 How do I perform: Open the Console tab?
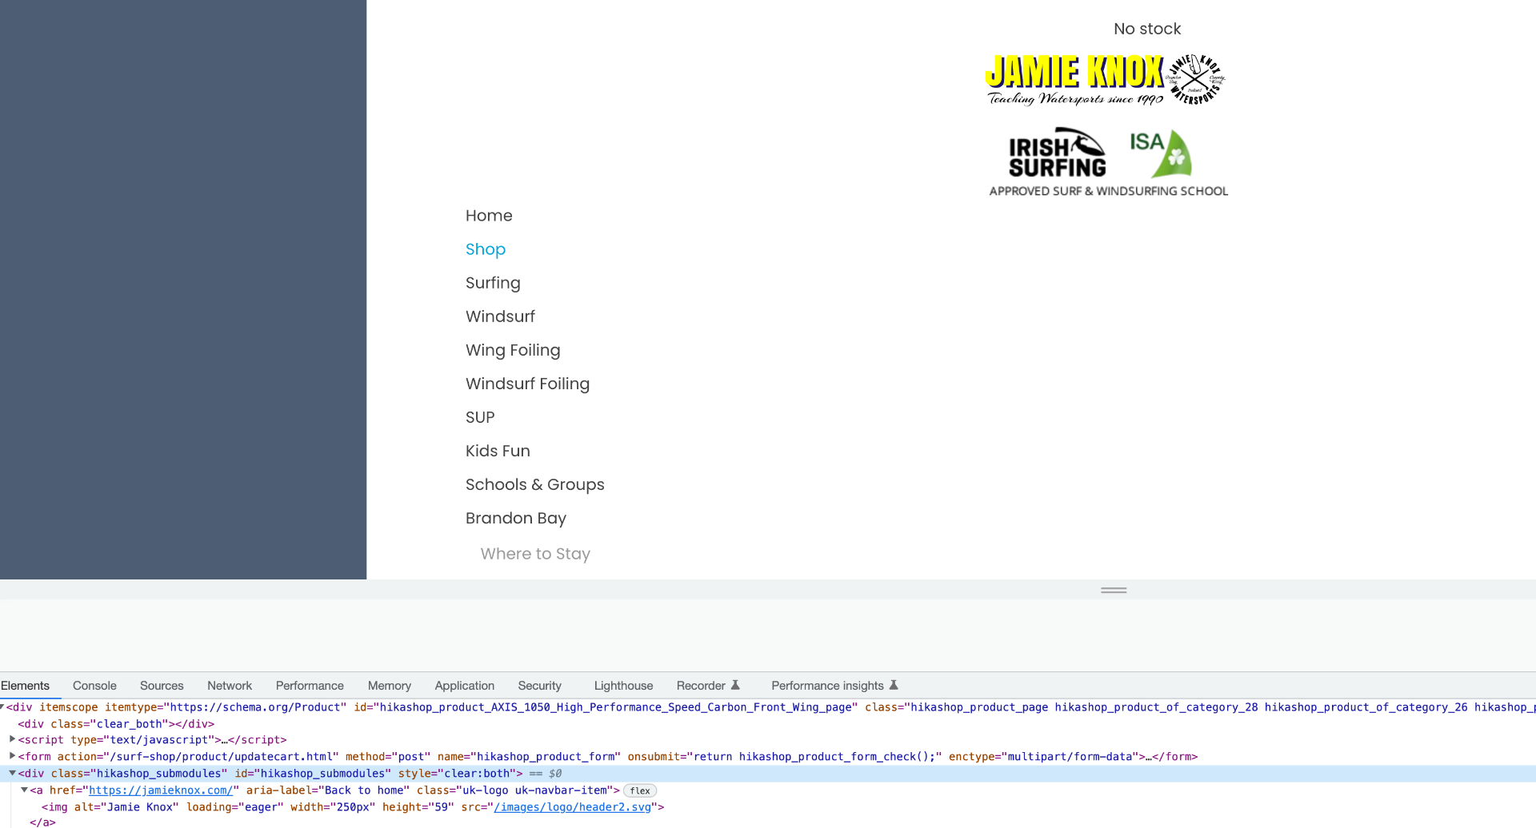click(94, 686)
